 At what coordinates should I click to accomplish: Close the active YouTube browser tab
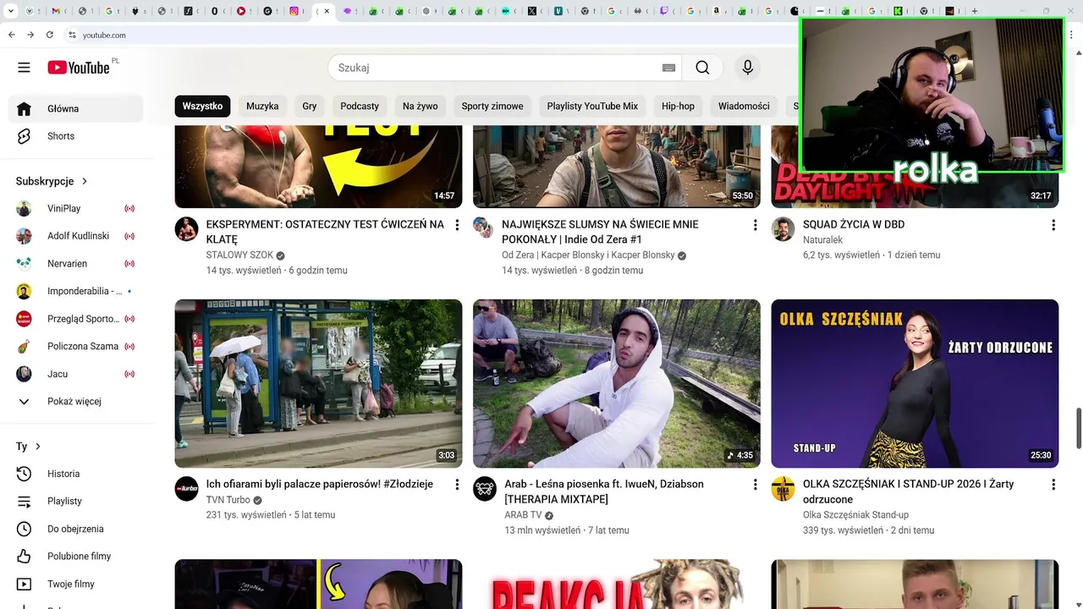[327, 11]
